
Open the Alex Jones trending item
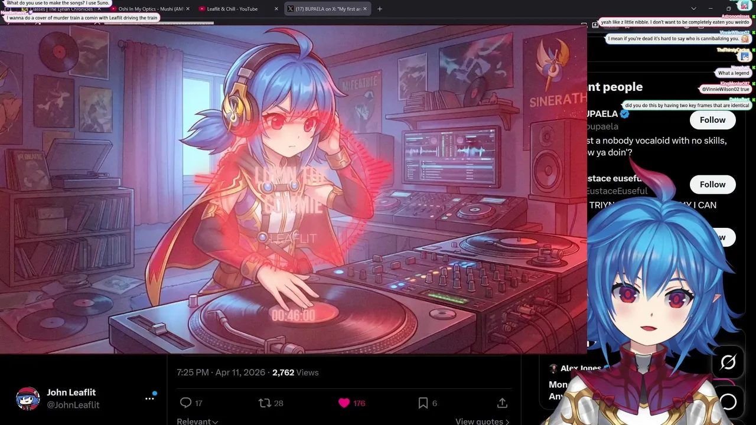581,368
